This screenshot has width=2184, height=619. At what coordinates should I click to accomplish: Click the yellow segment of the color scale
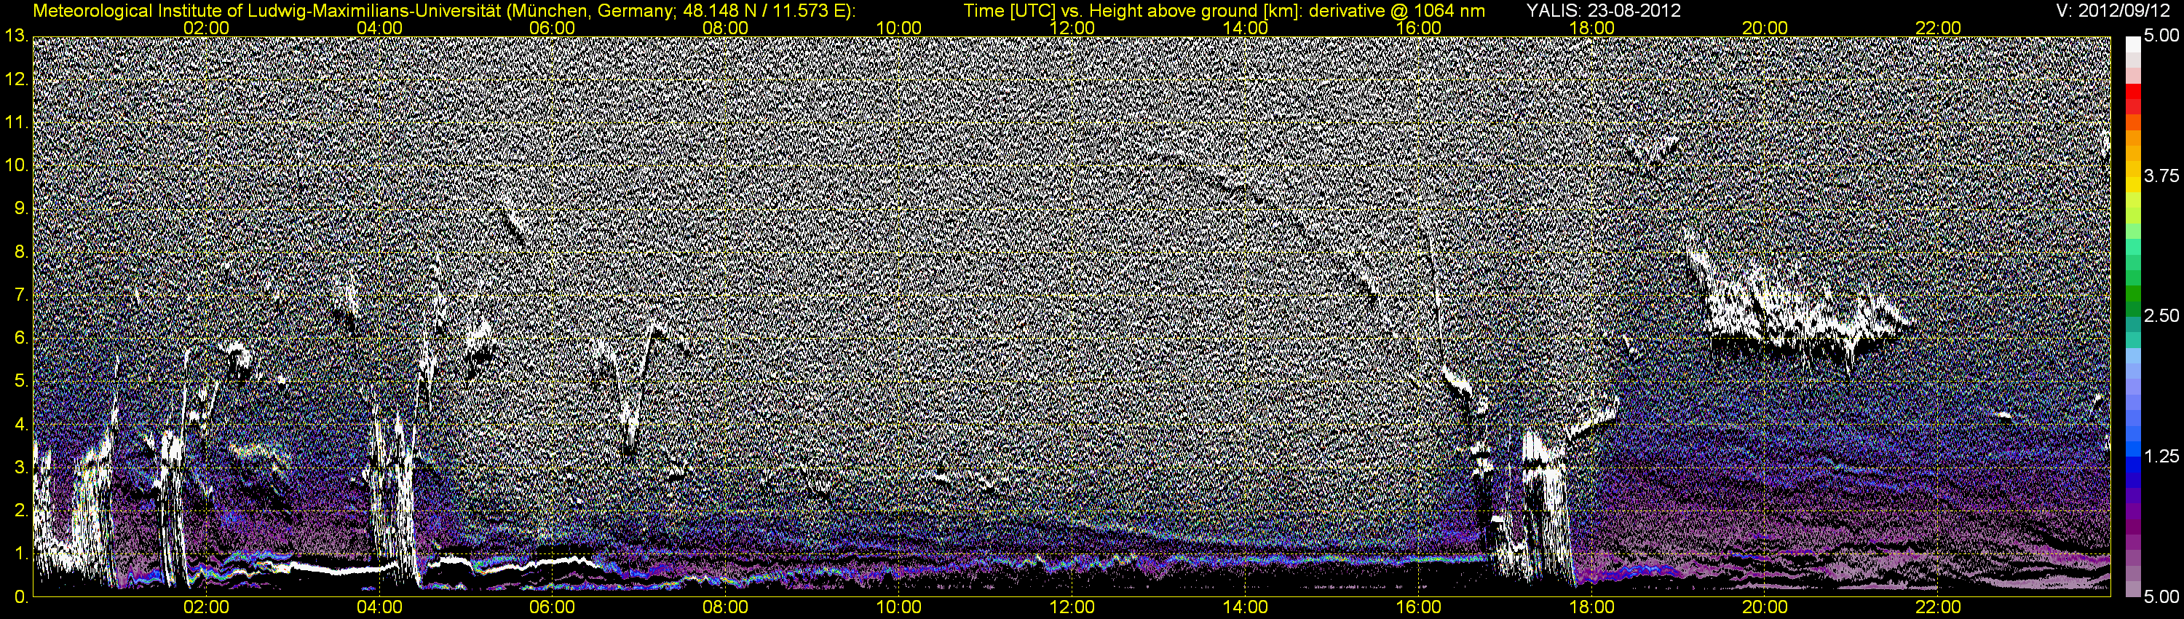coord(2132,186)
